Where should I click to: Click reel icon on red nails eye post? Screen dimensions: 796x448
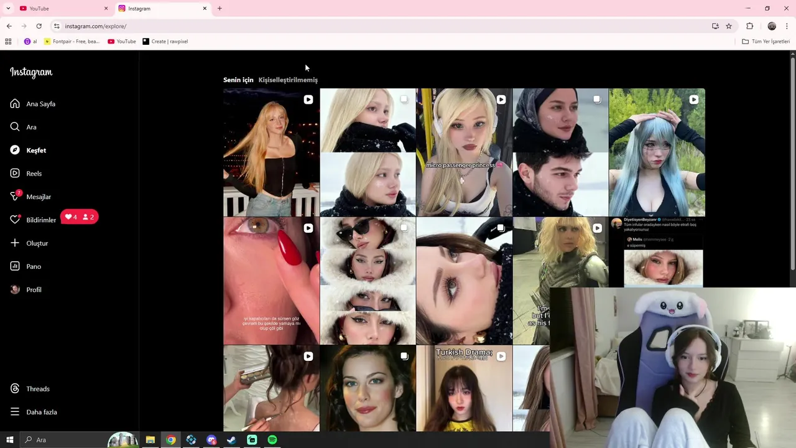tap(308, 228)
